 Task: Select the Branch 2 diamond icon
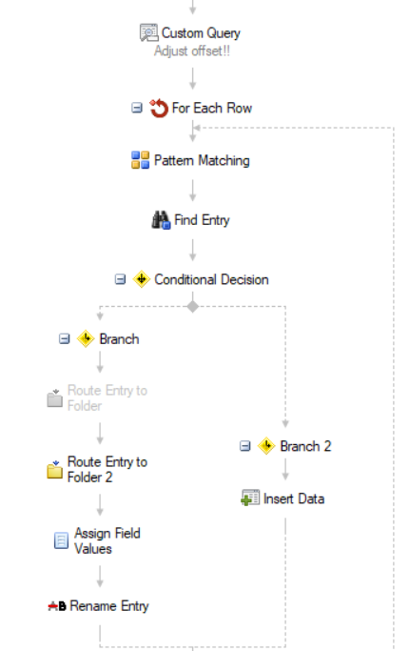pyautogui.click(x=266, y=446)
